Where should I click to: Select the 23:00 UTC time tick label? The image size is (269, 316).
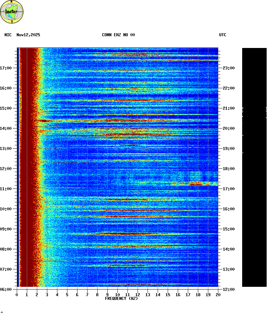coord(228,68)
